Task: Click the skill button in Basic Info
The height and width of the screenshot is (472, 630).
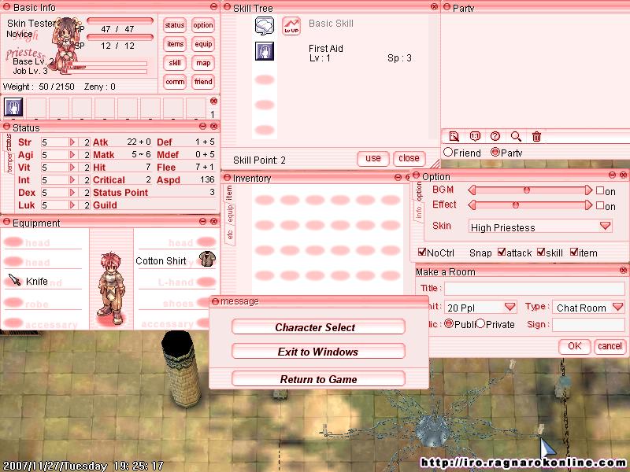Action: click(x=175, y=63)
